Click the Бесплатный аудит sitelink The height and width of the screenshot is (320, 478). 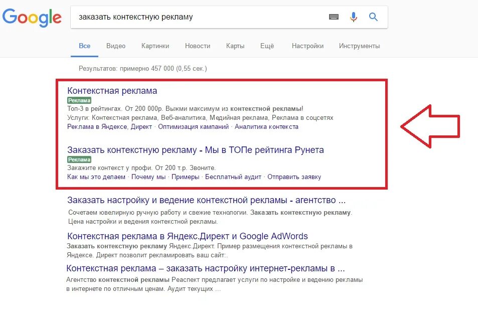[233, 177]
